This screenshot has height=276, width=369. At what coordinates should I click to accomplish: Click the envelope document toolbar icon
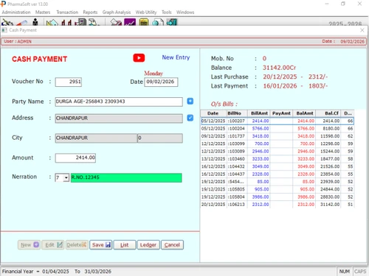(x=116, y=23)
